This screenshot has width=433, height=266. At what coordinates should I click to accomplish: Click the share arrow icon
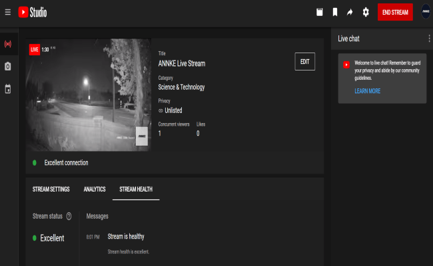coord(350,12)
